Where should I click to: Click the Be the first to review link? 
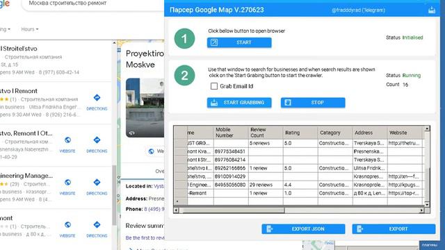point(145,237)
